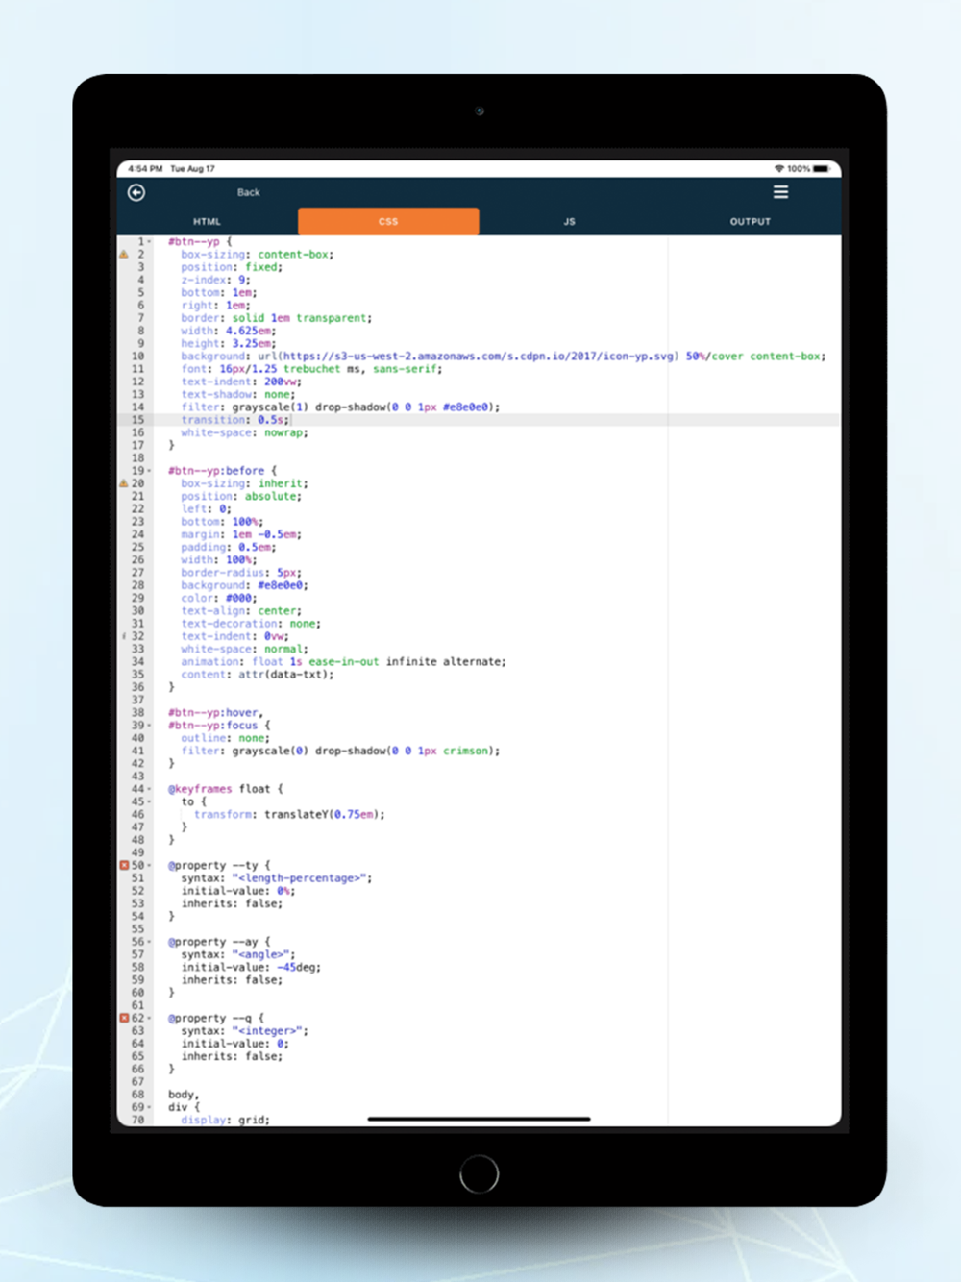Click 'text-shadow: none;' line

pyautogui.click(x=238, y=394)
